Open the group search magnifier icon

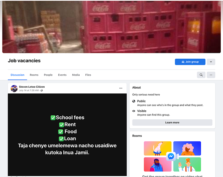click(x=201, y=75)
